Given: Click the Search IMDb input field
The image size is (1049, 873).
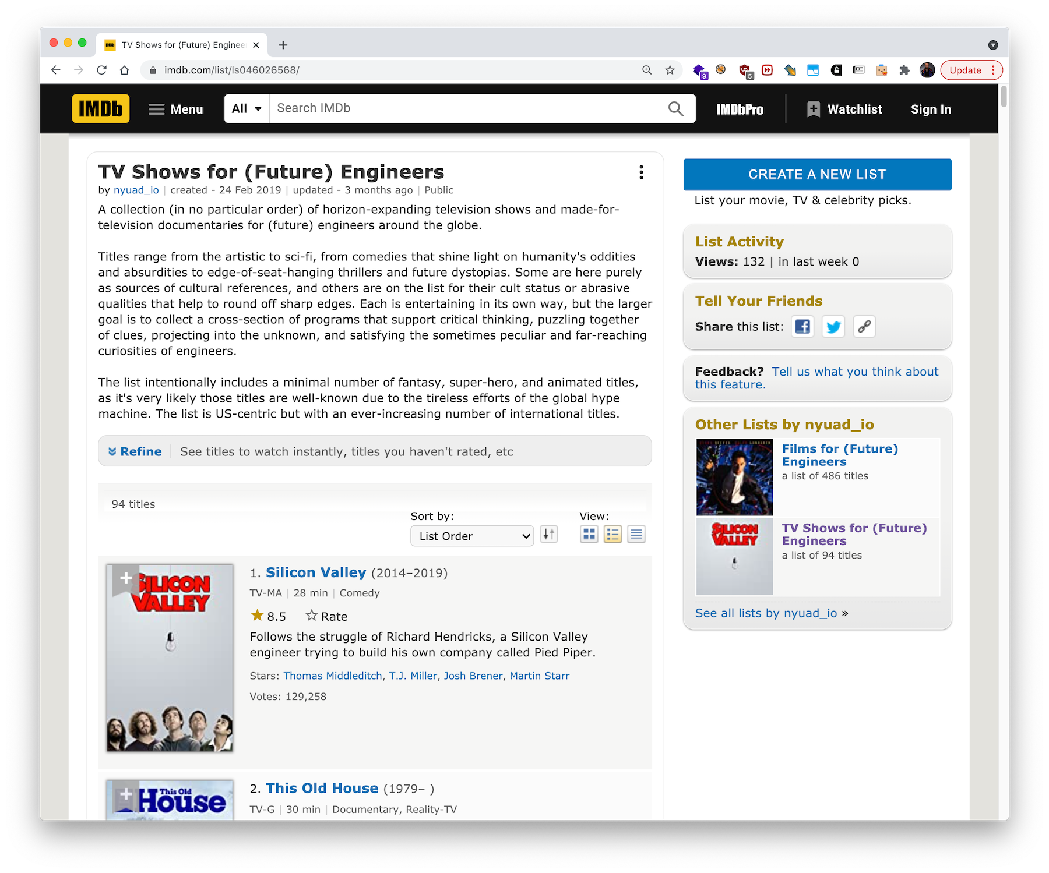Looking at the screenshot, I should 466,108.
